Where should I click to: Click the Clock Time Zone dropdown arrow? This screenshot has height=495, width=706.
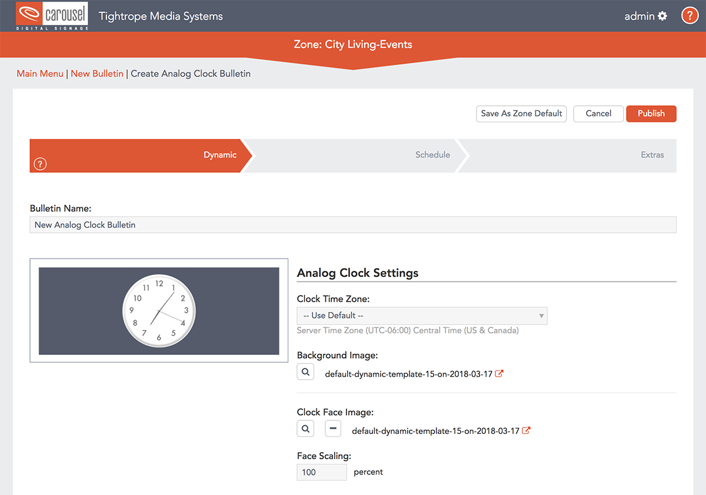click(541, 316)
